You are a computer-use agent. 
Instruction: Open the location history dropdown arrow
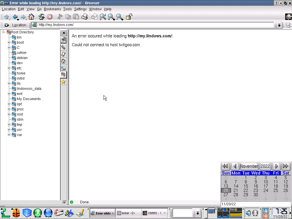tap(279, 25)
